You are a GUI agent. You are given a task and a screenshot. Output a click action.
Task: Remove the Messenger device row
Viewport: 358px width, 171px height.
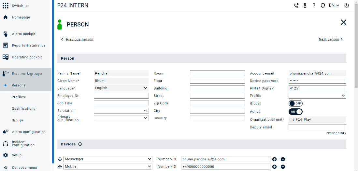283,159
